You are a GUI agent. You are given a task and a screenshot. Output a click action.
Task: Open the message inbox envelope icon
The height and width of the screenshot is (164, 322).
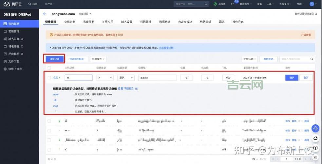pyautogui.click(x=233, y=4)
